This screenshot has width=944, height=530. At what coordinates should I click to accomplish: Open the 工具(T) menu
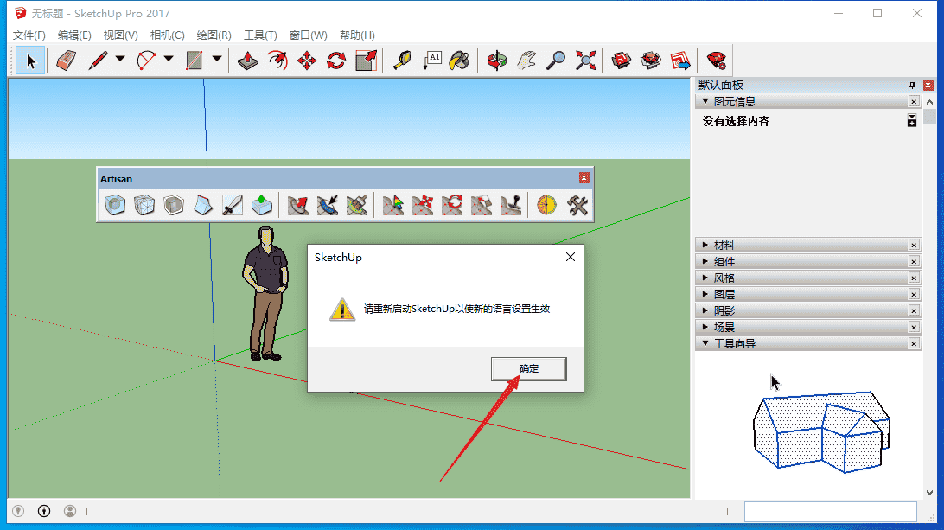point(260,35)
